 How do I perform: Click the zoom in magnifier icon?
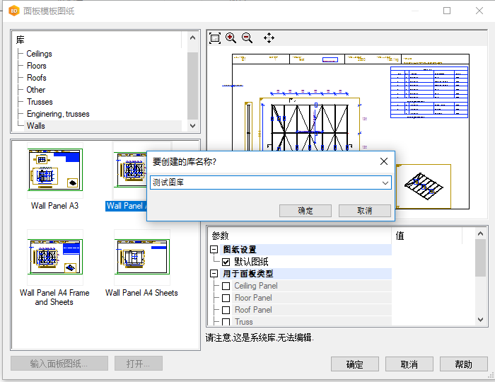coord(231,38)
